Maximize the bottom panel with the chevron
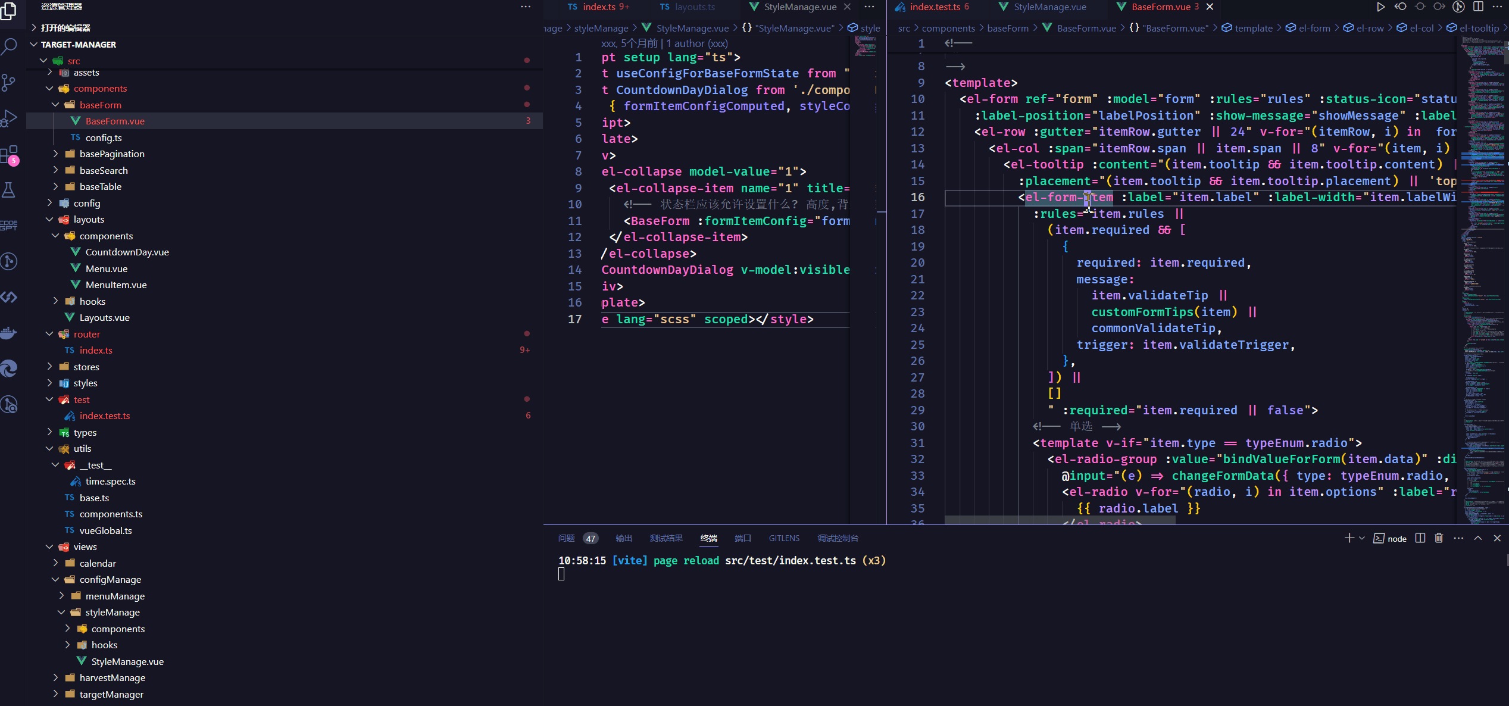1509x706 pixels. coord(1478,538)
